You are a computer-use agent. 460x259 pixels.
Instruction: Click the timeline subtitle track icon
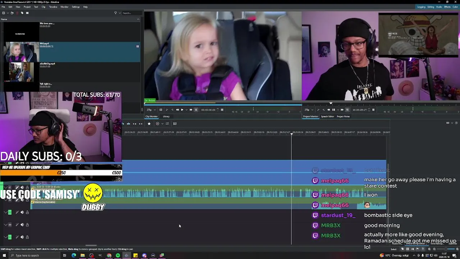click(x=175, y=124)
